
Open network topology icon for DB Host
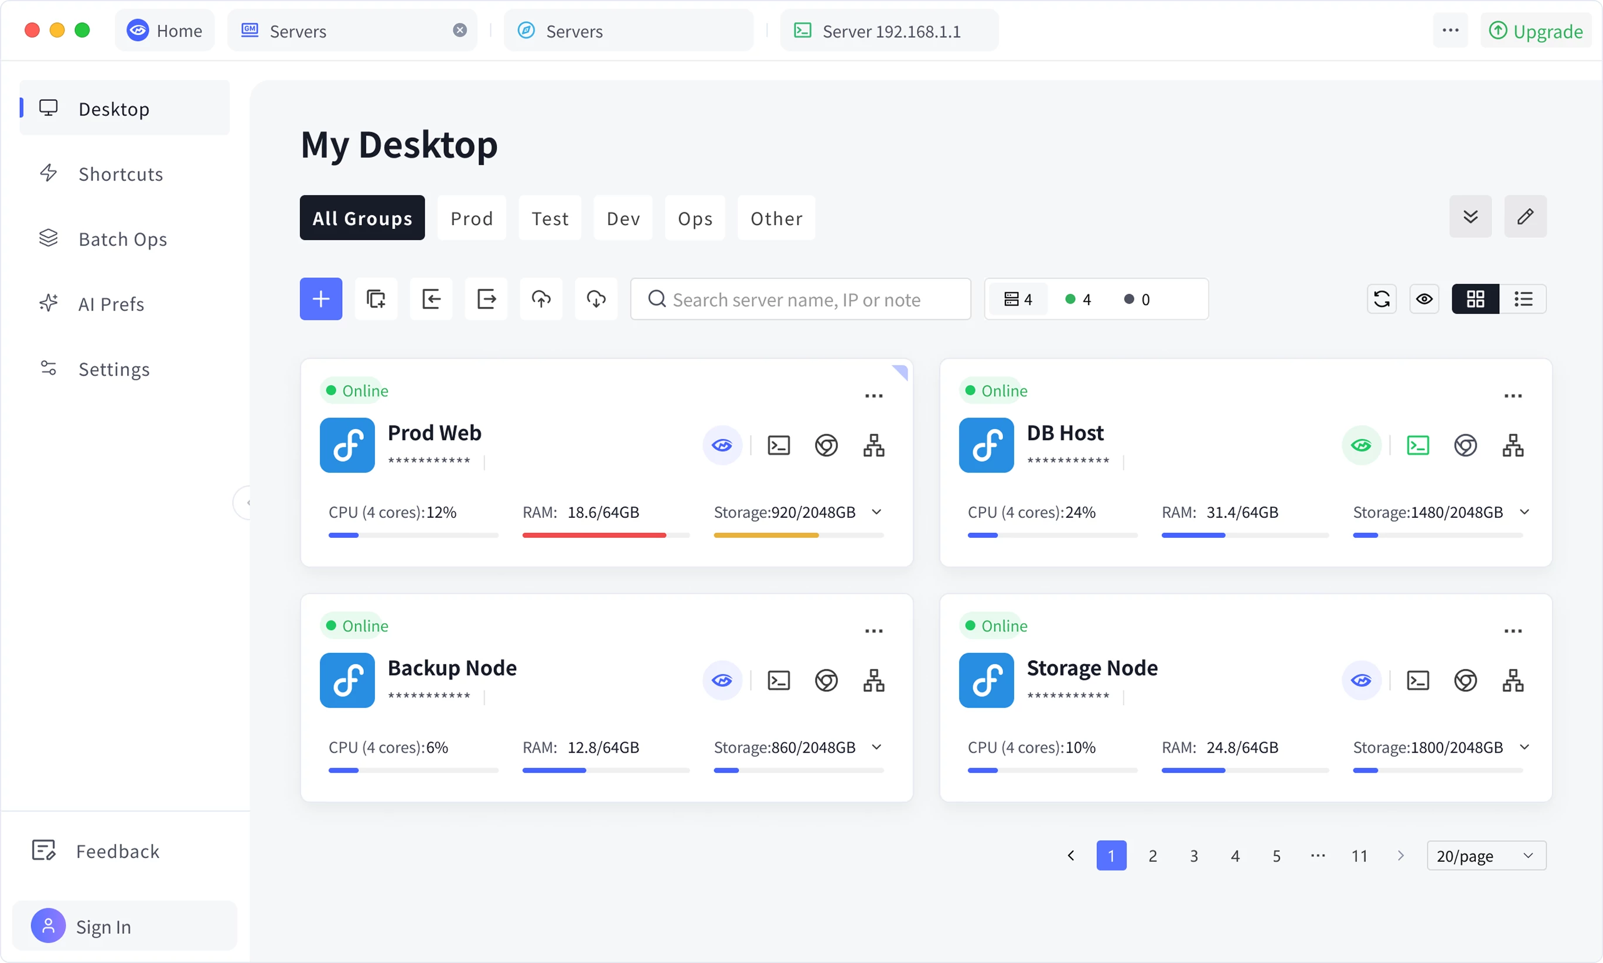[x=1513, y=446]
